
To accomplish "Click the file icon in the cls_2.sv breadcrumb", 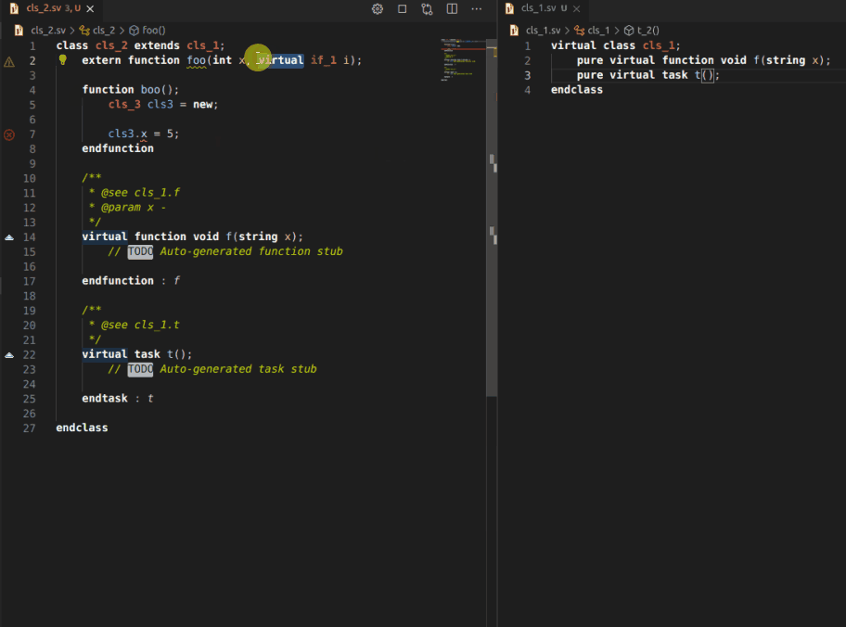I will click(x=17, y=29).
